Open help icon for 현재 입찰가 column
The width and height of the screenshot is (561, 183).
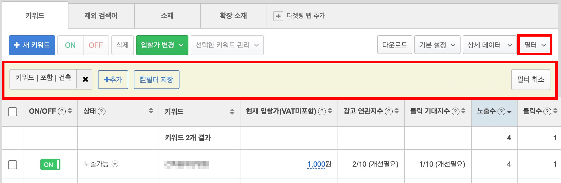click(322, 111)
